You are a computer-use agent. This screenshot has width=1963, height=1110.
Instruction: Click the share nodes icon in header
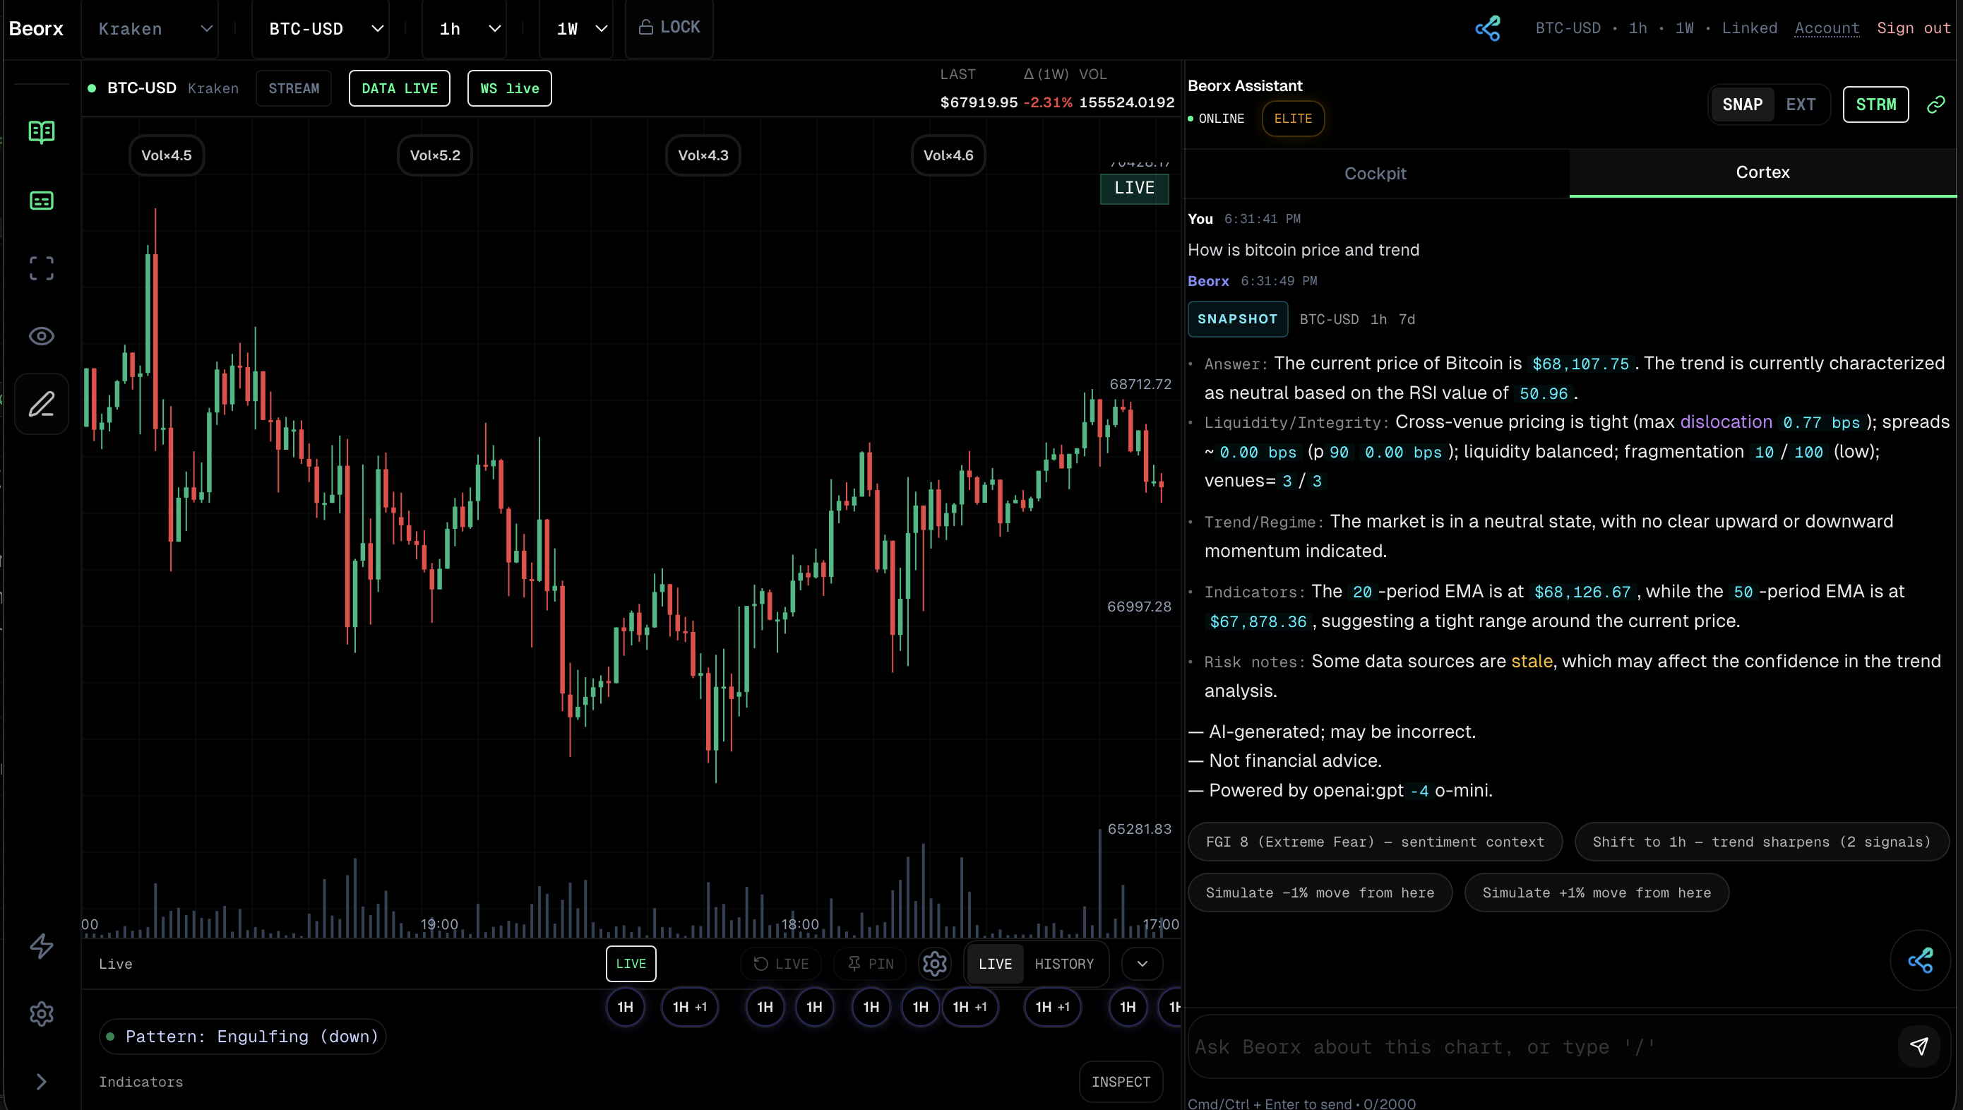(1487, 28)
